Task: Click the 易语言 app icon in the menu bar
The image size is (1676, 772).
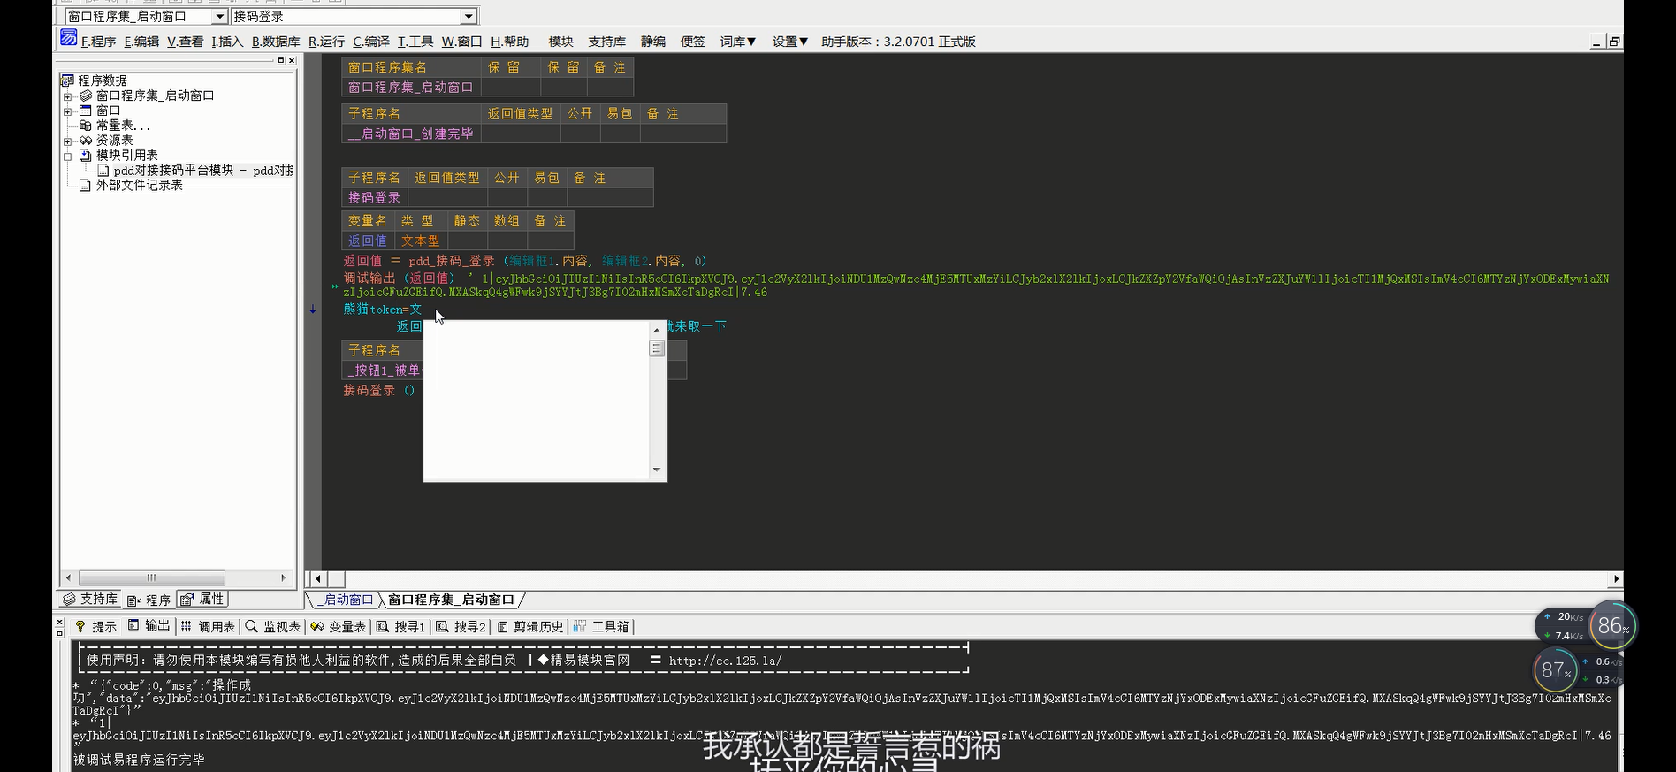Action: (x=68, y=38)
